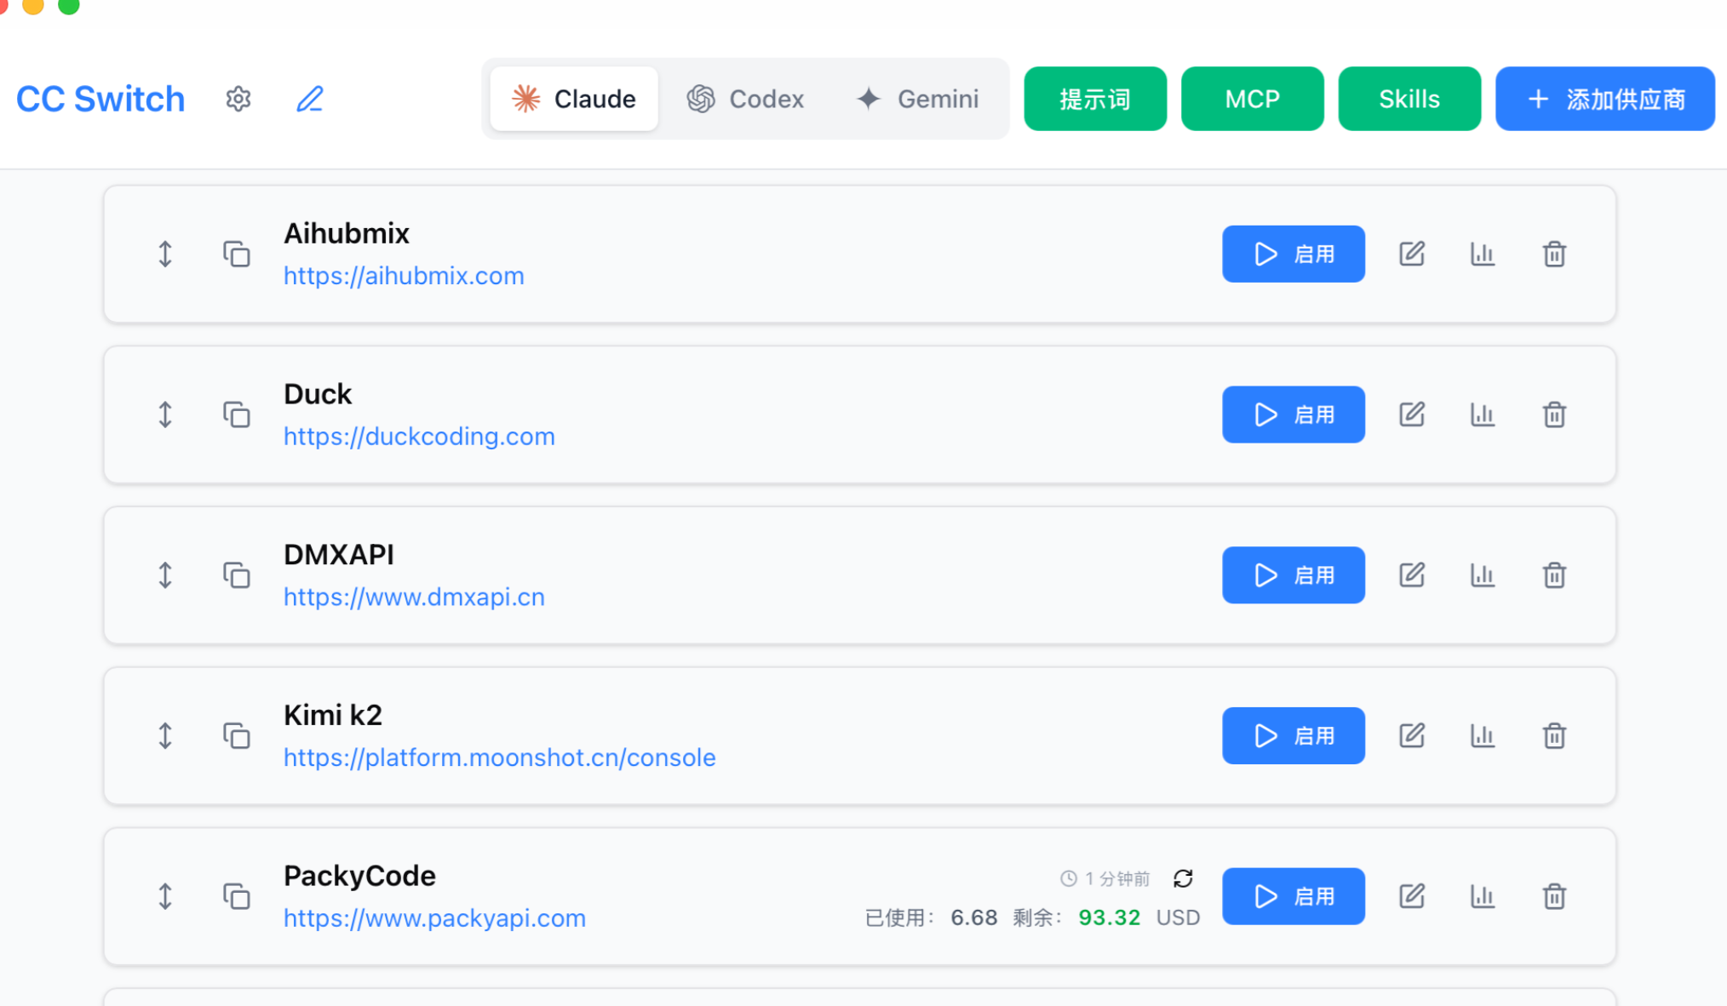Open usage stats chart for DMXAPI

(1483, 575)
